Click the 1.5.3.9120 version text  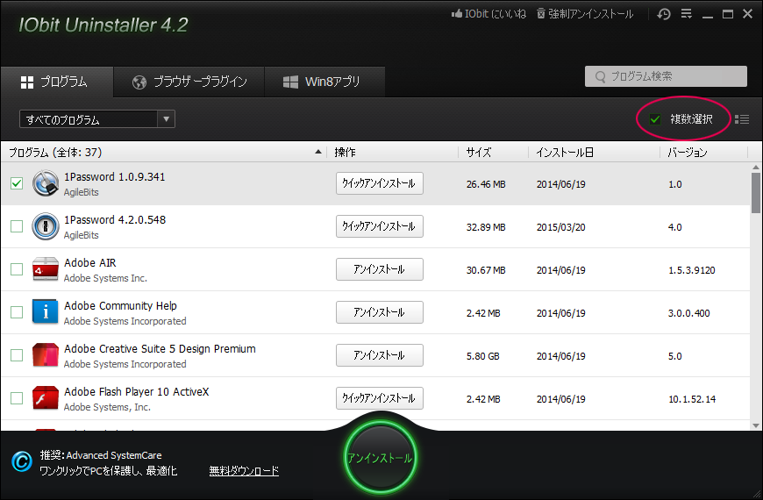click(x=691, y=270)
